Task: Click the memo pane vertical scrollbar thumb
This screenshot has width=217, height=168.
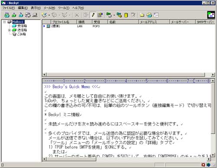Action: click(x=213, y=108)
